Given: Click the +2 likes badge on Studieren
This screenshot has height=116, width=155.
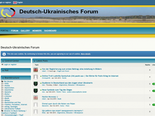Looking at the screenshot, I should tap(154, 84).
